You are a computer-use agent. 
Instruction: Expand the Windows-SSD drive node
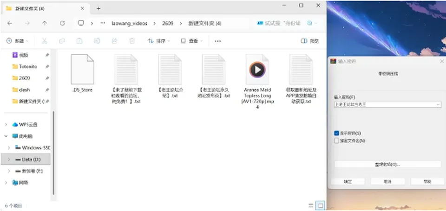click(9, 147)
